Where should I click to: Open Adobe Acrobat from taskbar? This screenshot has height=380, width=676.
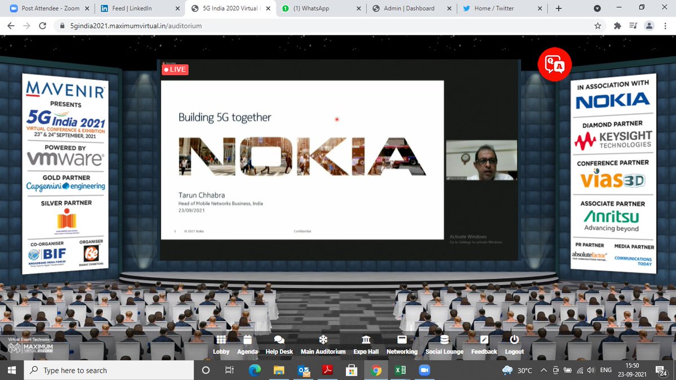coord(328,370)
